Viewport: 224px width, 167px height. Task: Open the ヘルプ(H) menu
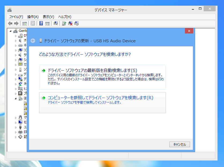[x=65, y=17]
